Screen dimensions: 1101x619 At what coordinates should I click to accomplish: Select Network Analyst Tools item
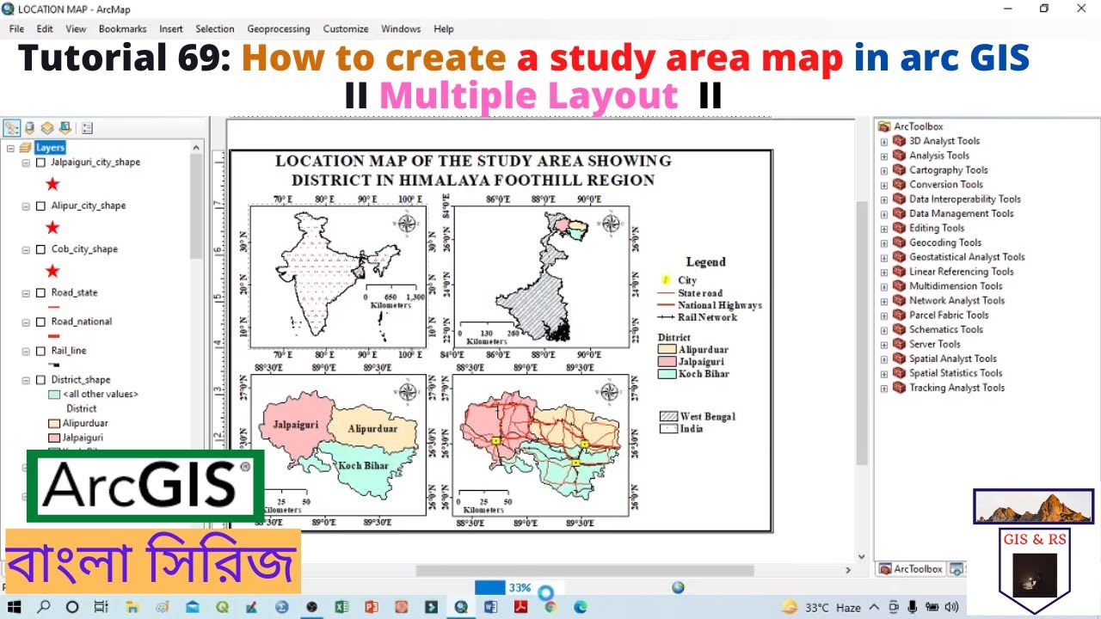point(957,301)
